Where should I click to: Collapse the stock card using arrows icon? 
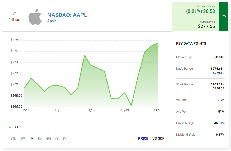tap(14, 14)
